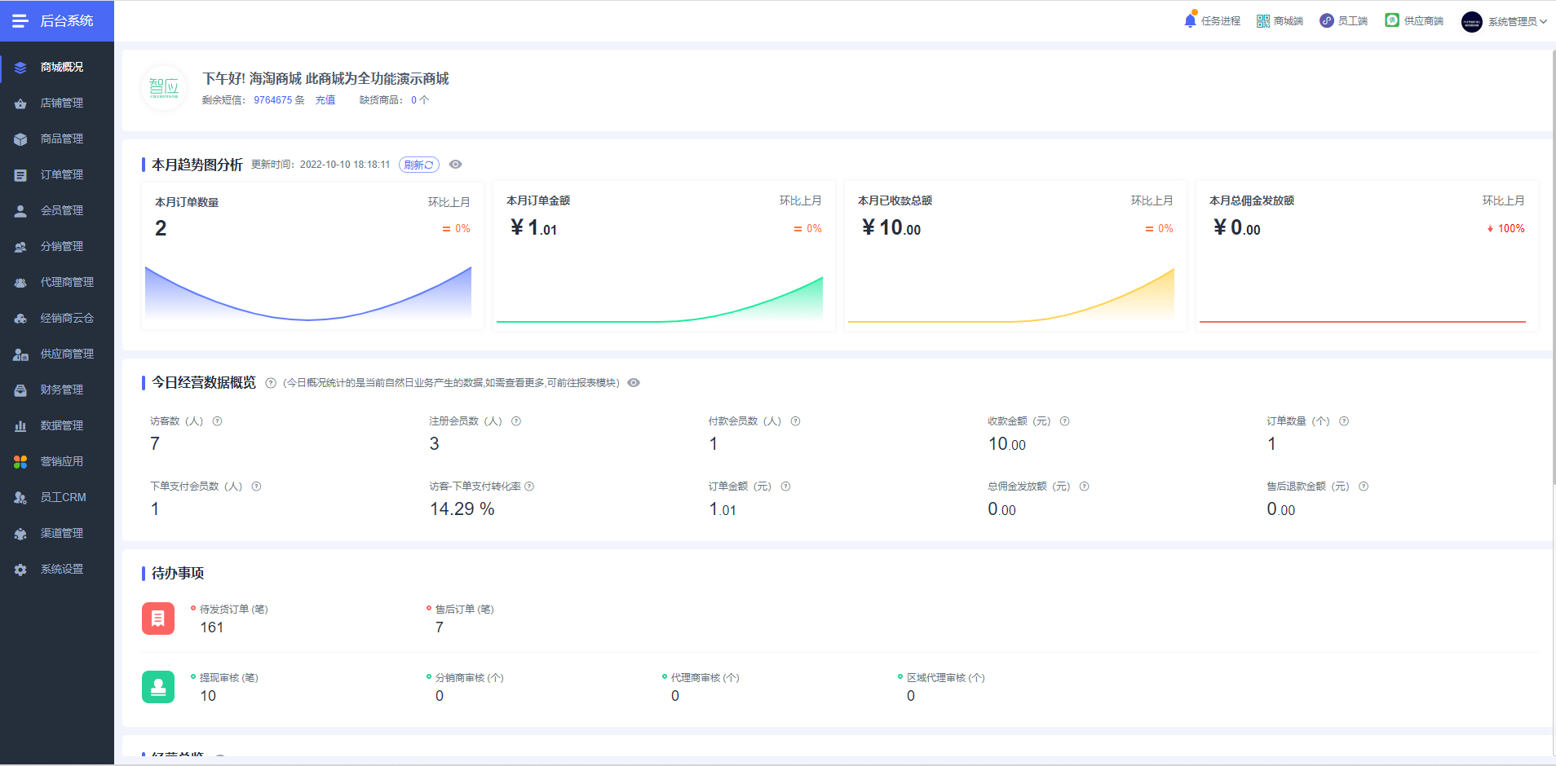Screen dimensions: 1556x766
Task: Open the 员工端 icon in header
Action: tap(1327, 20)
